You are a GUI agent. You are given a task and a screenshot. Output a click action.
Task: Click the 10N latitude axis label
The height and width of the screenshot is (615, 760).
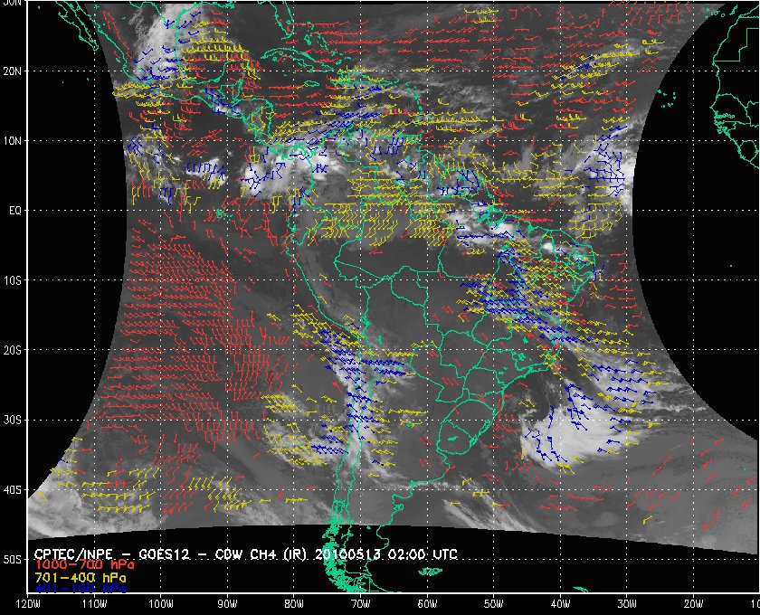click(12, 141)
